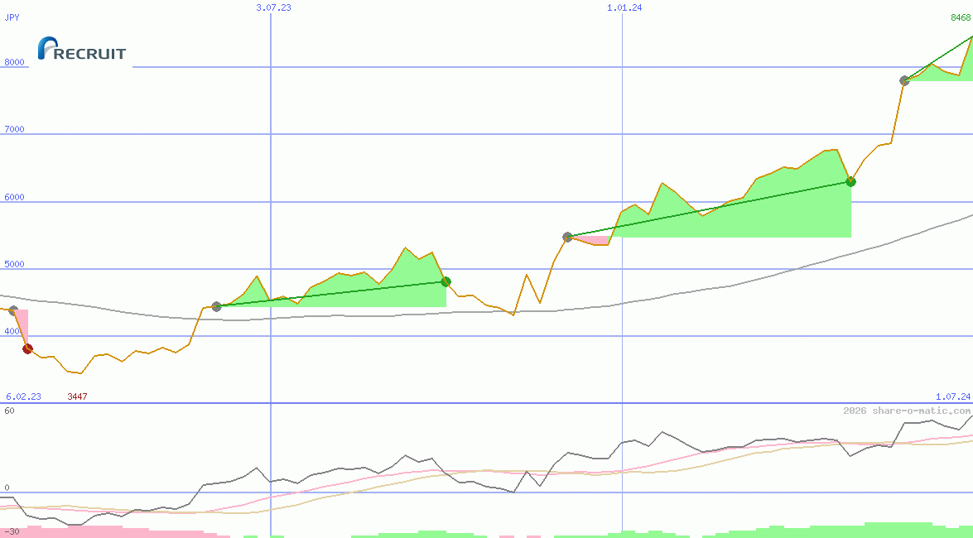The height and width of the screenshot is (538, 973).
Task: Click the grey marker just below the 8000 line
Action: coord(904,80)
